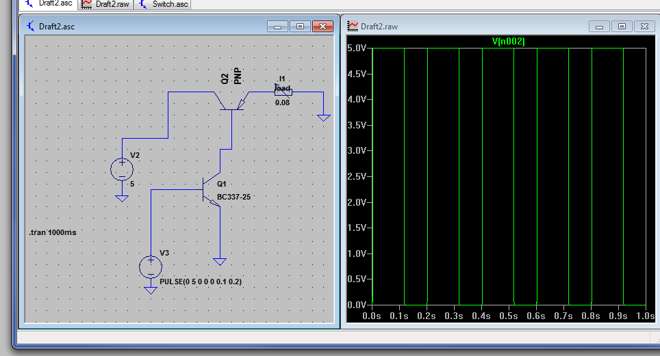The image size is (660, 356).
Task: Click the 1.0s time axis label
Action: tap(645, 316)
